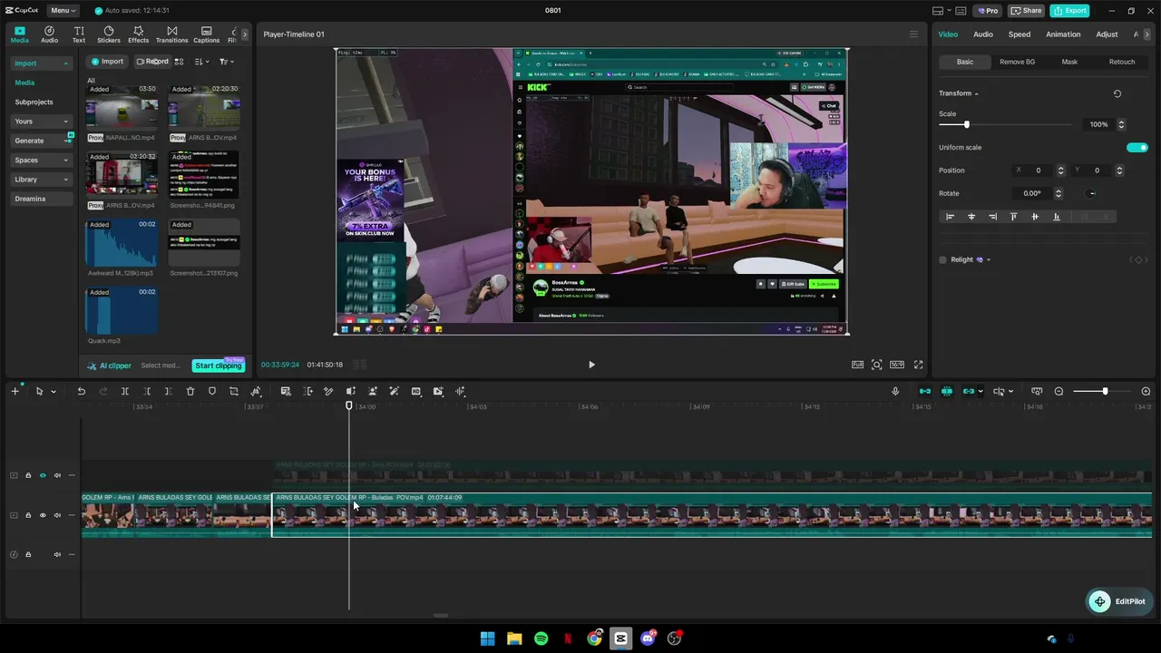The height and width of the screenshot is (653, 1161).
Task: Click the Delete right of playhead icon
Action: tap(169, 391)
